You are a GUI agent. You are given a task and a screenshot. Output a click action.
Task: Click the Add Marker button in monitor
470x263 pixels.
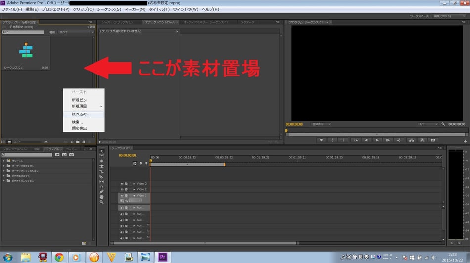(x=321, y=140)
